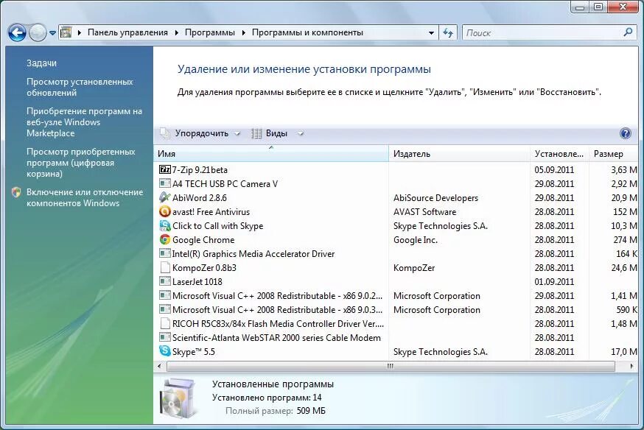Open the Виды views dropdown
The width and height of the screenshot is (644, 430).
point(276,133)
